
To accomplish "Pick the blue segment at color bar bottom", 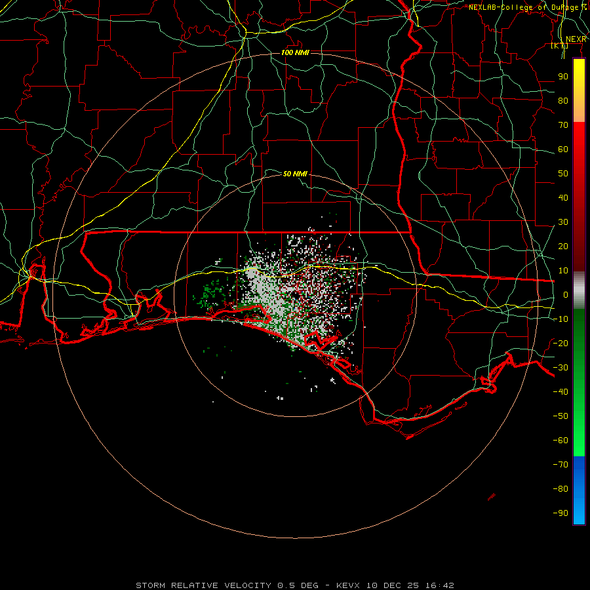I will [x=579, y=490].
